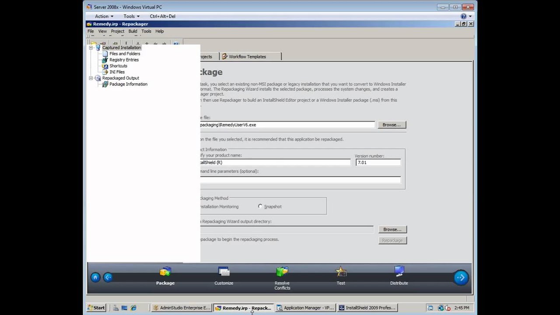Open the Repackager Help menu
The width and height of the screenshot is (560, 315).
159,31
